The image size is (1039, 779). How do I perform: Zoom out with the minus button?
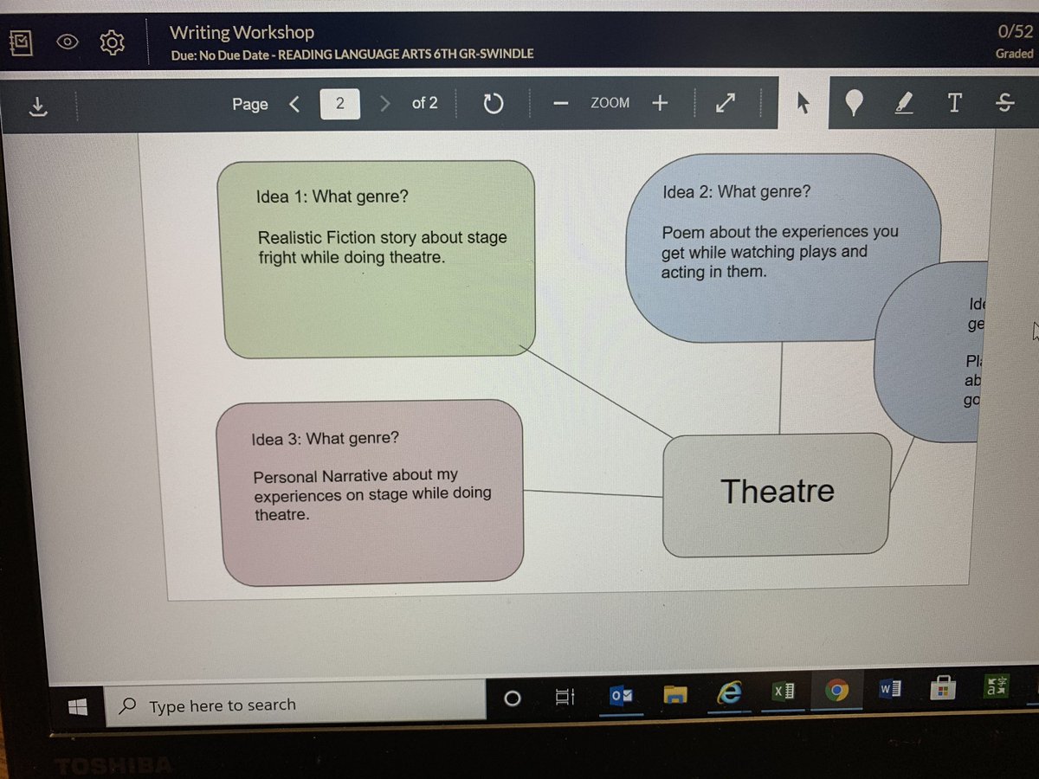[560, 103]
